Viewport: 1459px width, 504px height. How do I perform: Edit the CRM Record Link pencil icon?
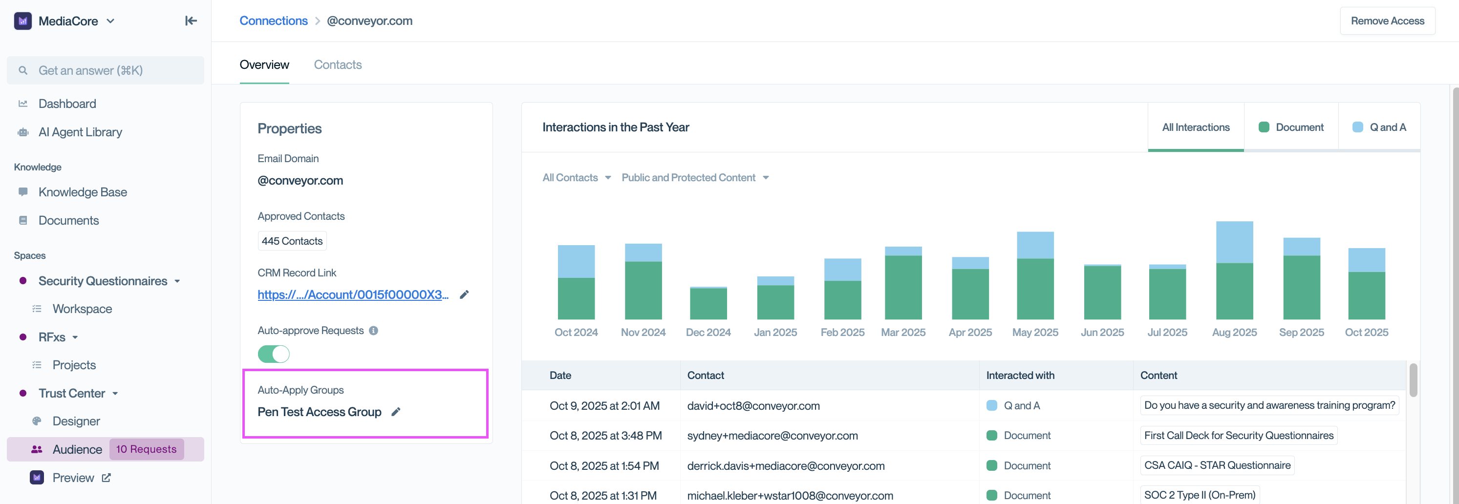(x=464, y=294)
